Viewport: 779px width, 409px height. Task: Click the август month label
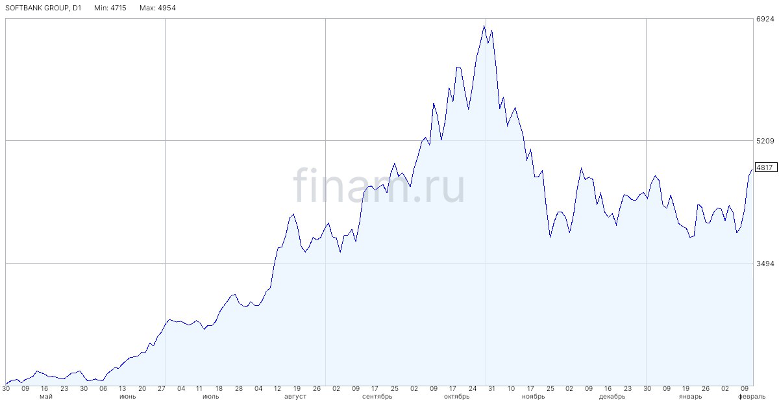click(295, 396)
